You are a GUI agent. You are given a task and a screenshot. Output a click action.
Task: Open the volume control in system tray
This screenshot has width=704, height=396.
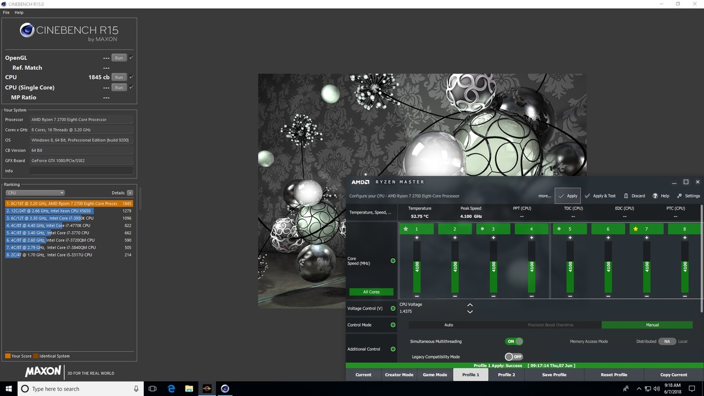point(656,389)
